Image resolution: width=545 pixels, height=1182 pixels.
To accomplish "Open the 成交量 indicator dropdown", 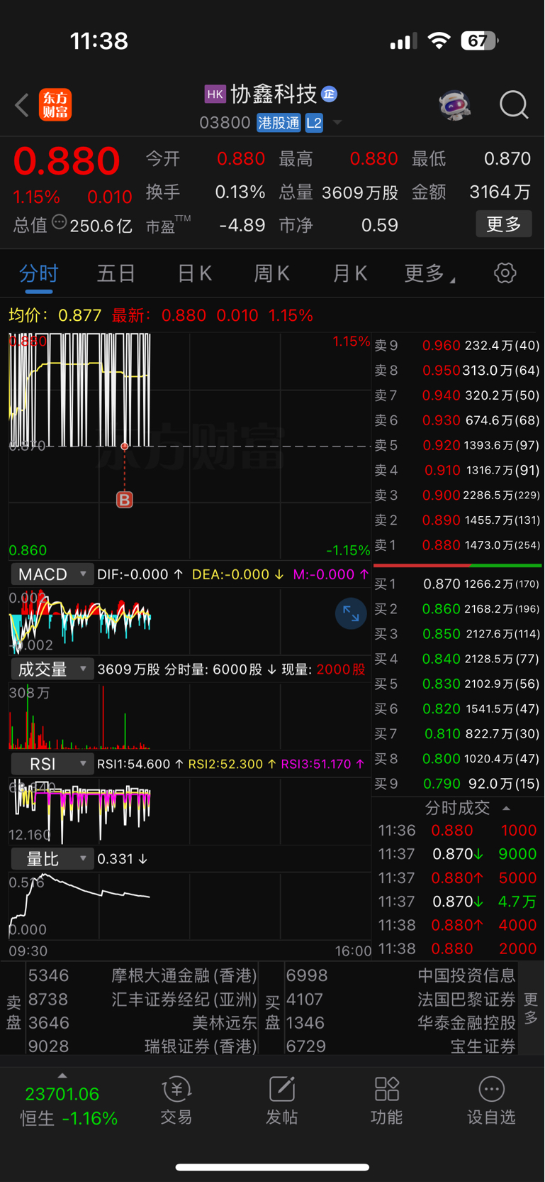I will 52,669.
